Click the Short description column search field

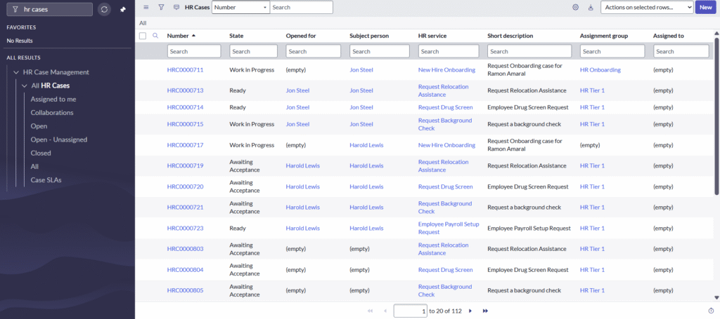[x=529, y=51]
